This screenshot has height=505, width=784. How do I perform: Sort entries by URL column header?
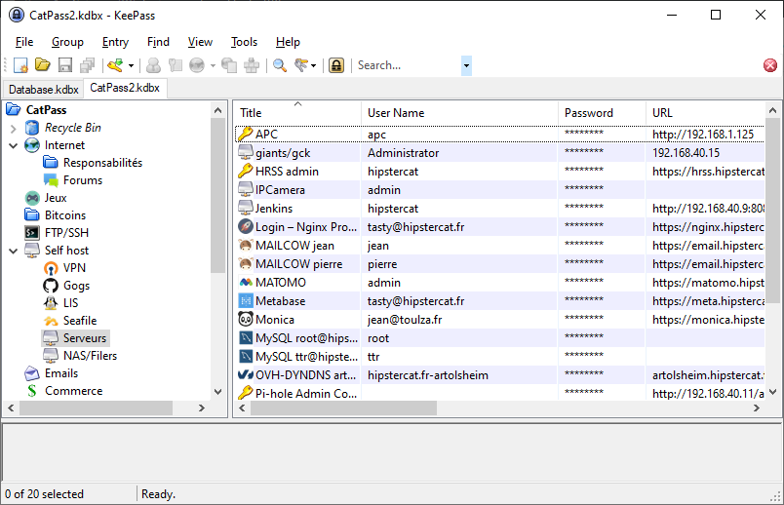point(705,113)
